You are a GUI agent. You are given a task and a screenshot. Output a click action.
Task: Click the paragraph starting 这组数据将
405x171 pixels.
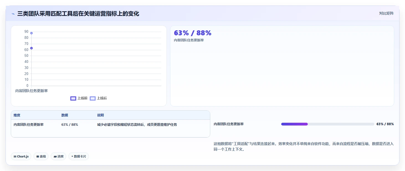(304, 147)
